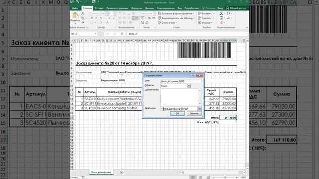Screen dimensions: 319x179
Task: Click the Find magnifier icon
Action: [229, 18]
